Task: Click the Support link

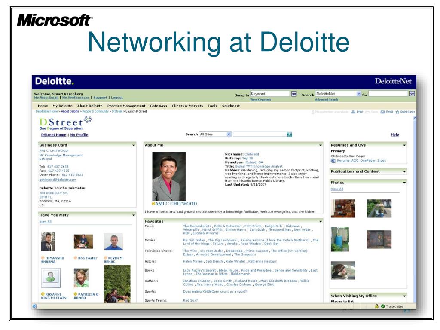Action: click(100, 98)
